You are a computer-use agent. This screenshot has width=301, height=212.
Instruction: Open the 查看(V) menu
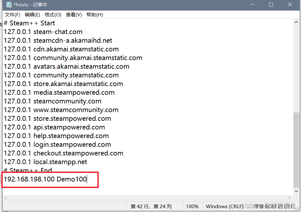[x=74, y=15]
